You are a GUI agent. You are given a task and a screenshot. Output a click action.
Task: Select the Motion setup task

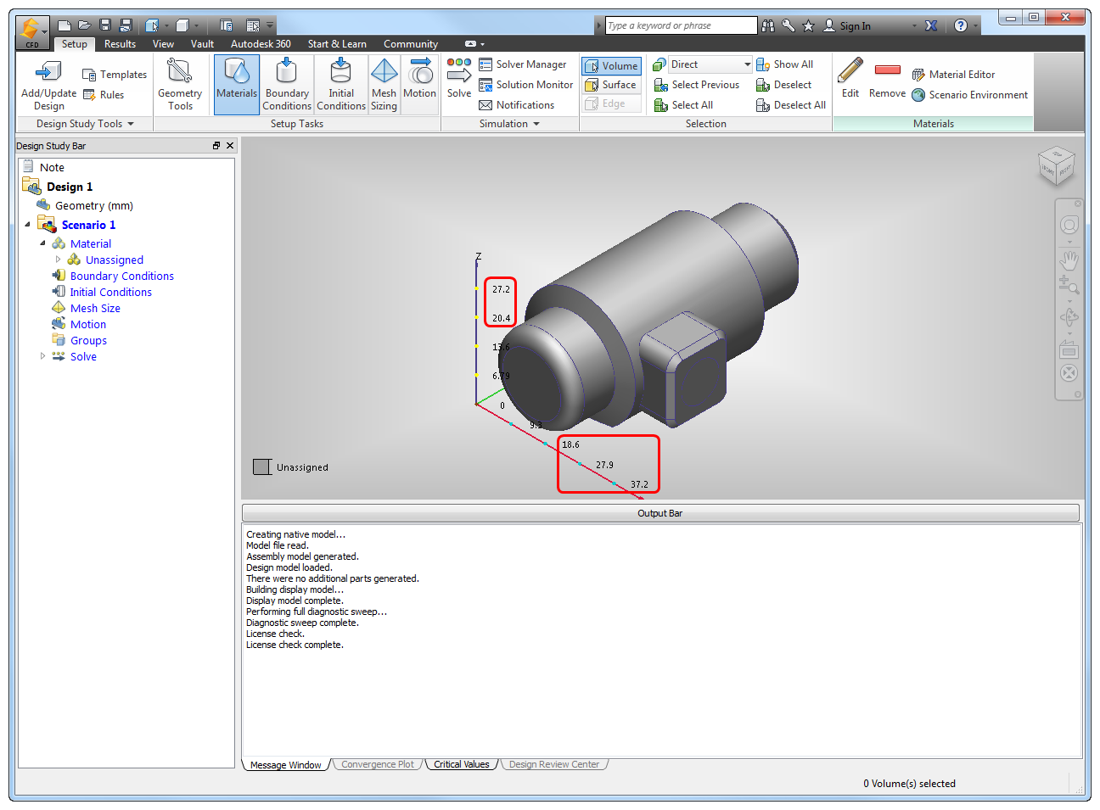click(x=419, y=84)
